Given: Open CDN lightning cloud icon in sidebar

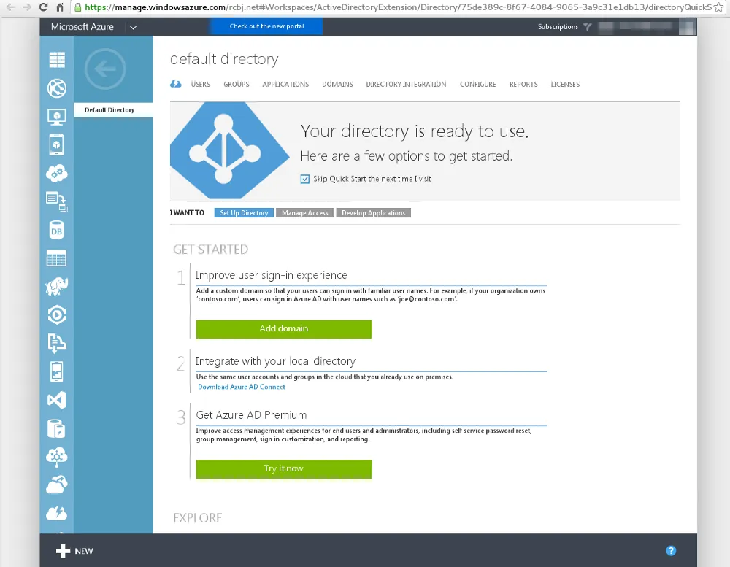Looking at the screenshot, I should (57, 514).
